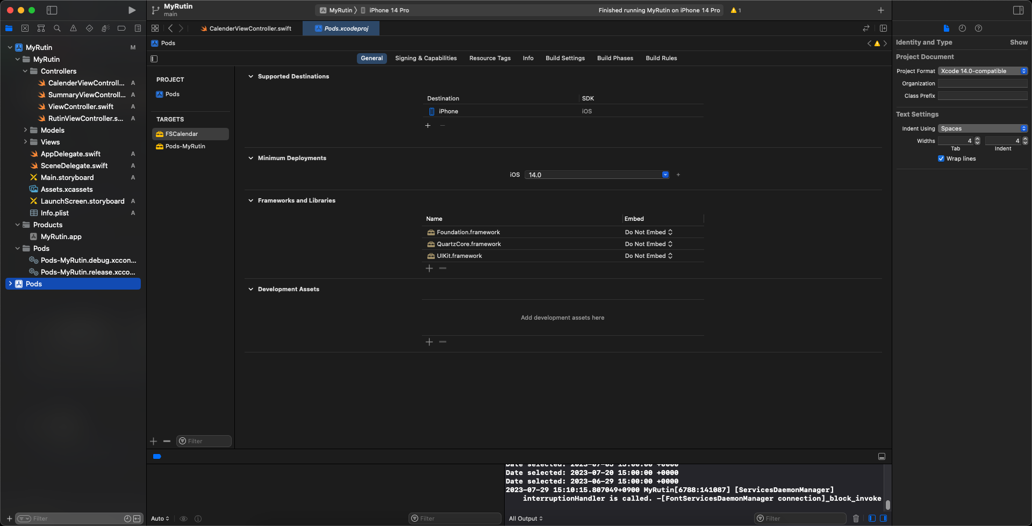The height and width of the screenshot is (526, 1032).
Task: Open the find navigator
Action: (57, 28)
